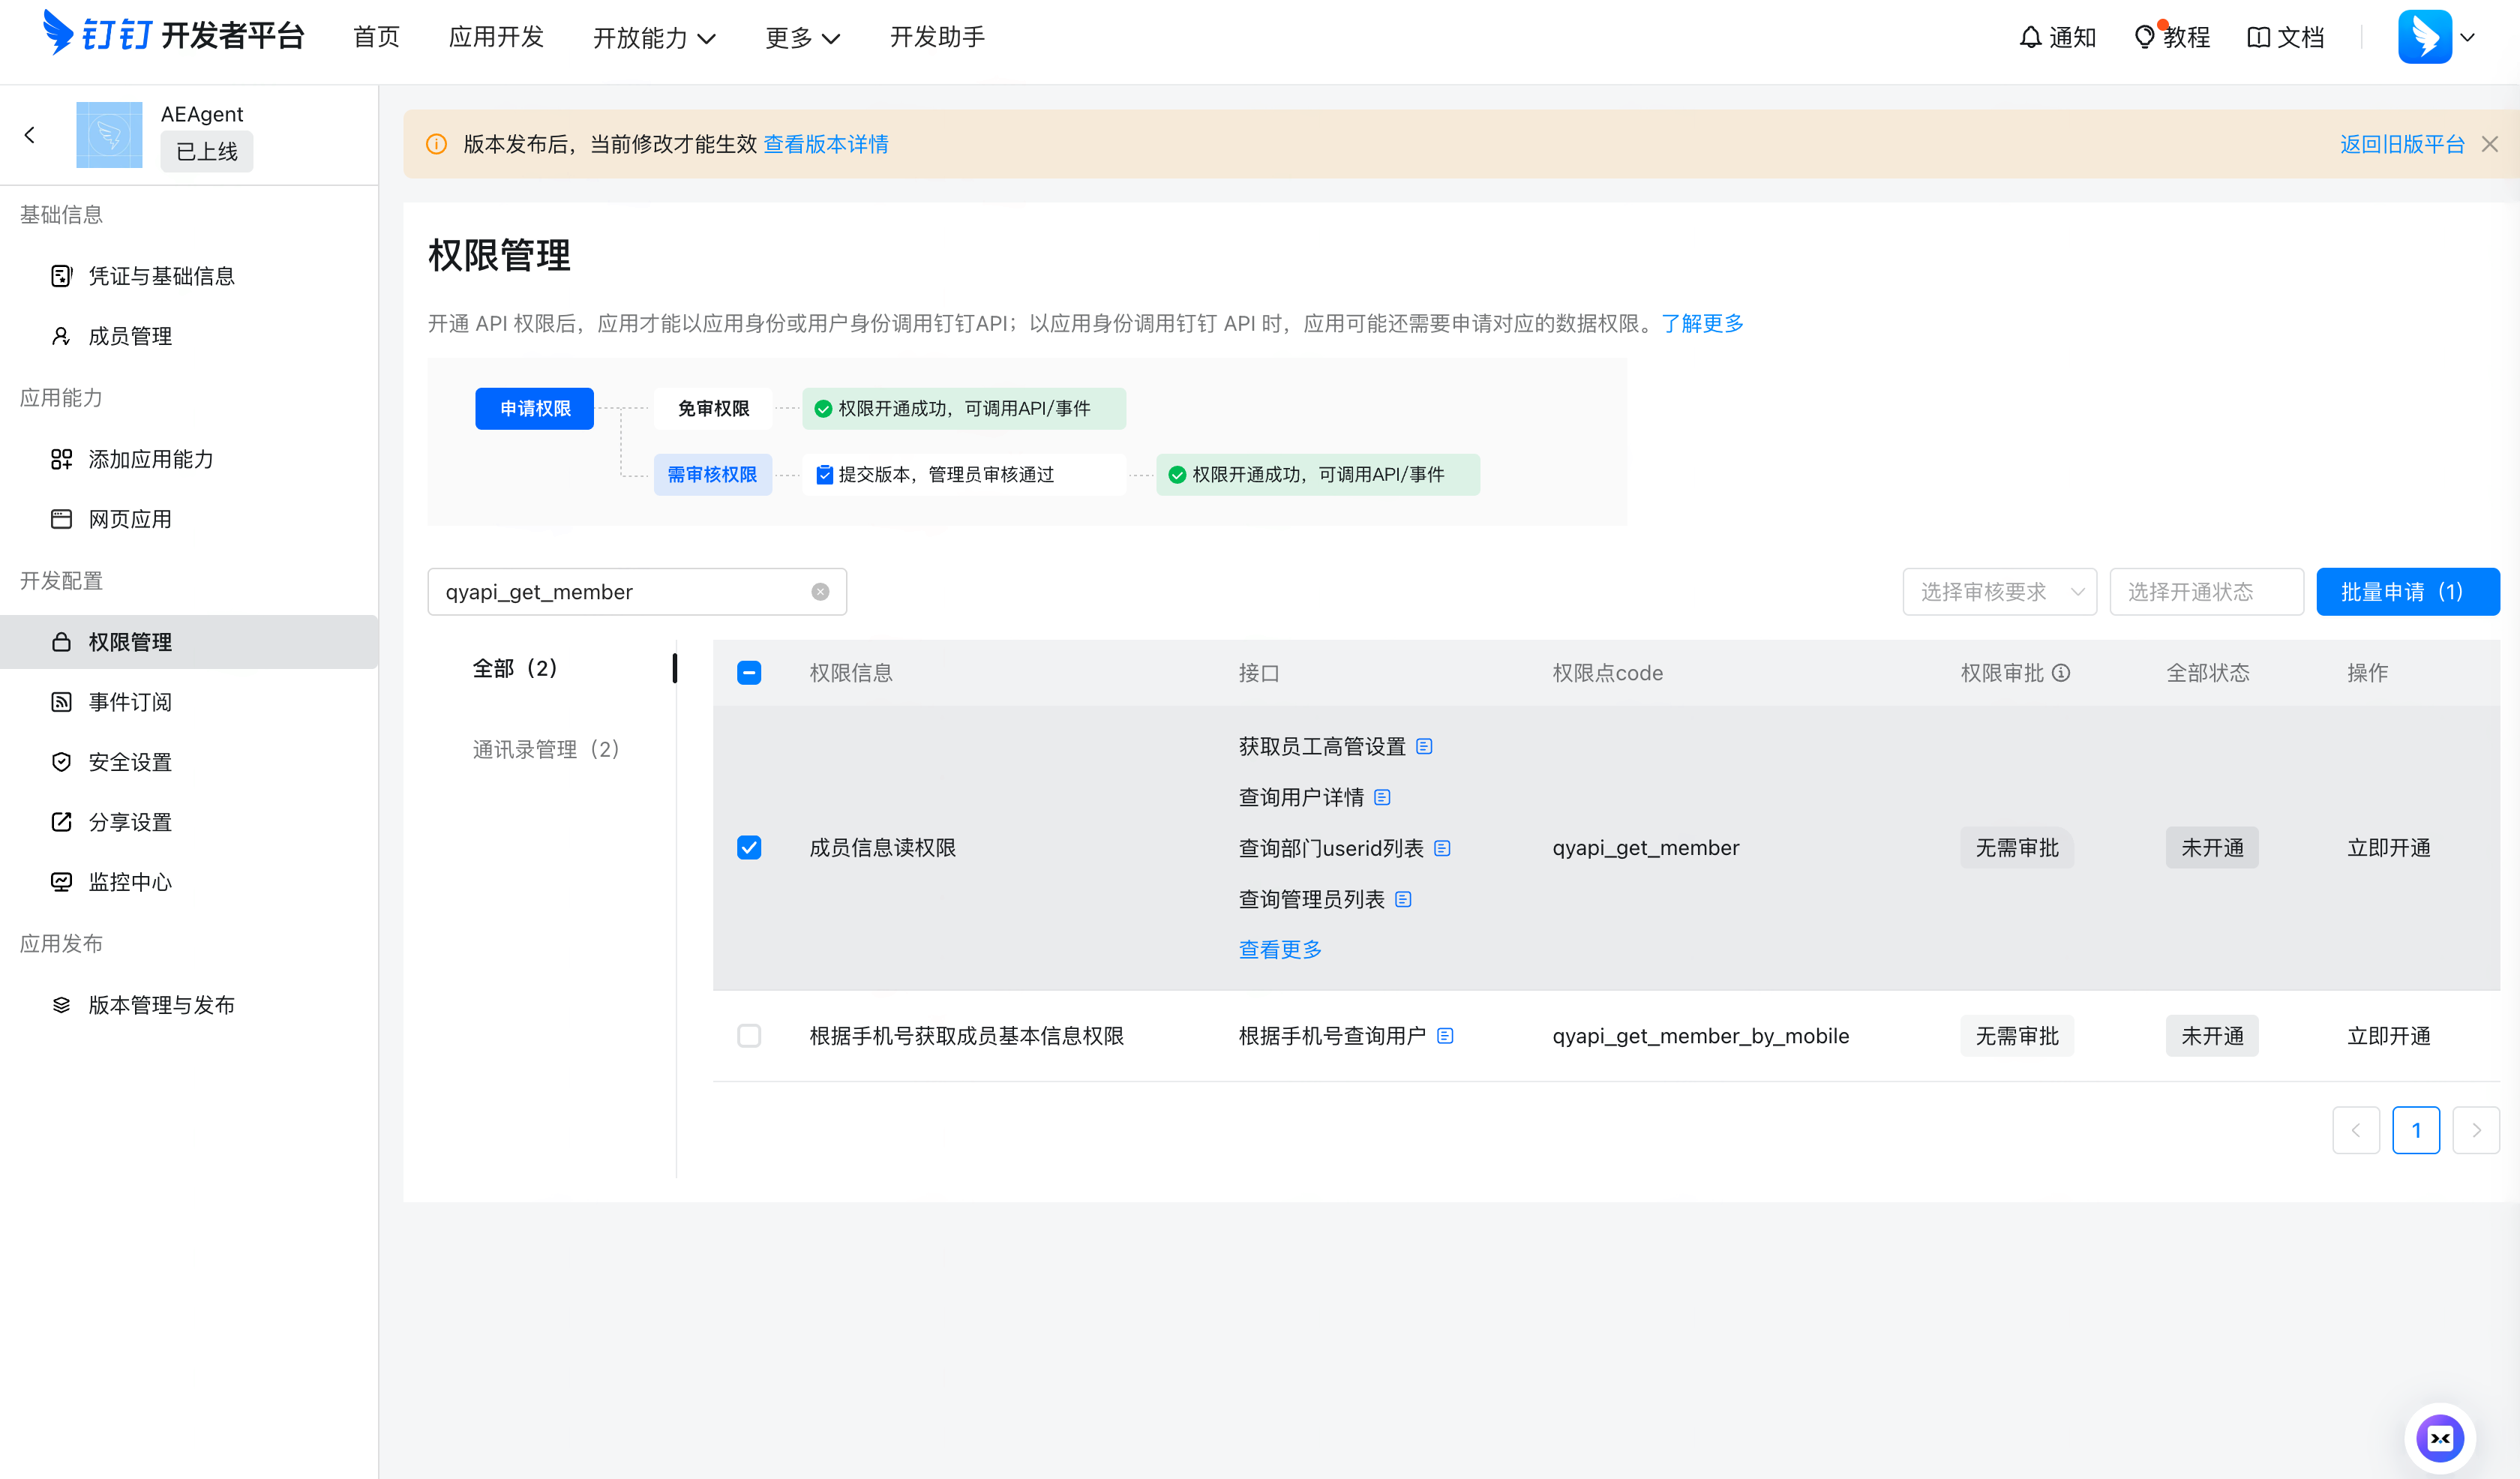Clear the qyapi_get_member search text
The height and width of the screenshot is (1479, 2520).
(820, 592)
